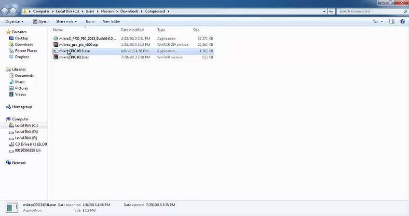Click the Homegroup icon in sidebar
The image size is (409, 216).
pos(8,107)
